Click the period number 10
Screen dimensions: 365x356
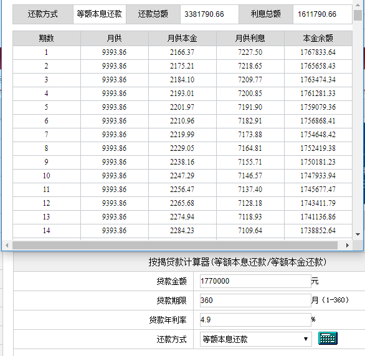46,176
